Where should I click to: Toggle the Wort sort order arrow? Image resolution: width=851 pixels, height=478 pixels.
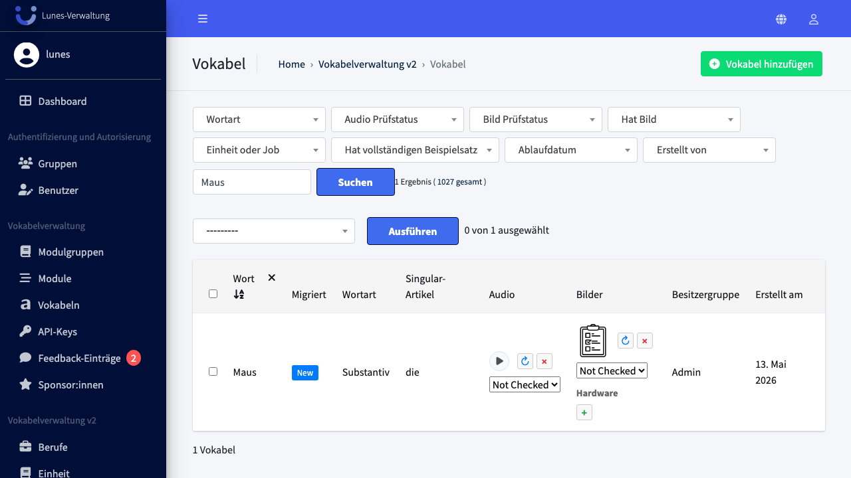click(239, 294)
